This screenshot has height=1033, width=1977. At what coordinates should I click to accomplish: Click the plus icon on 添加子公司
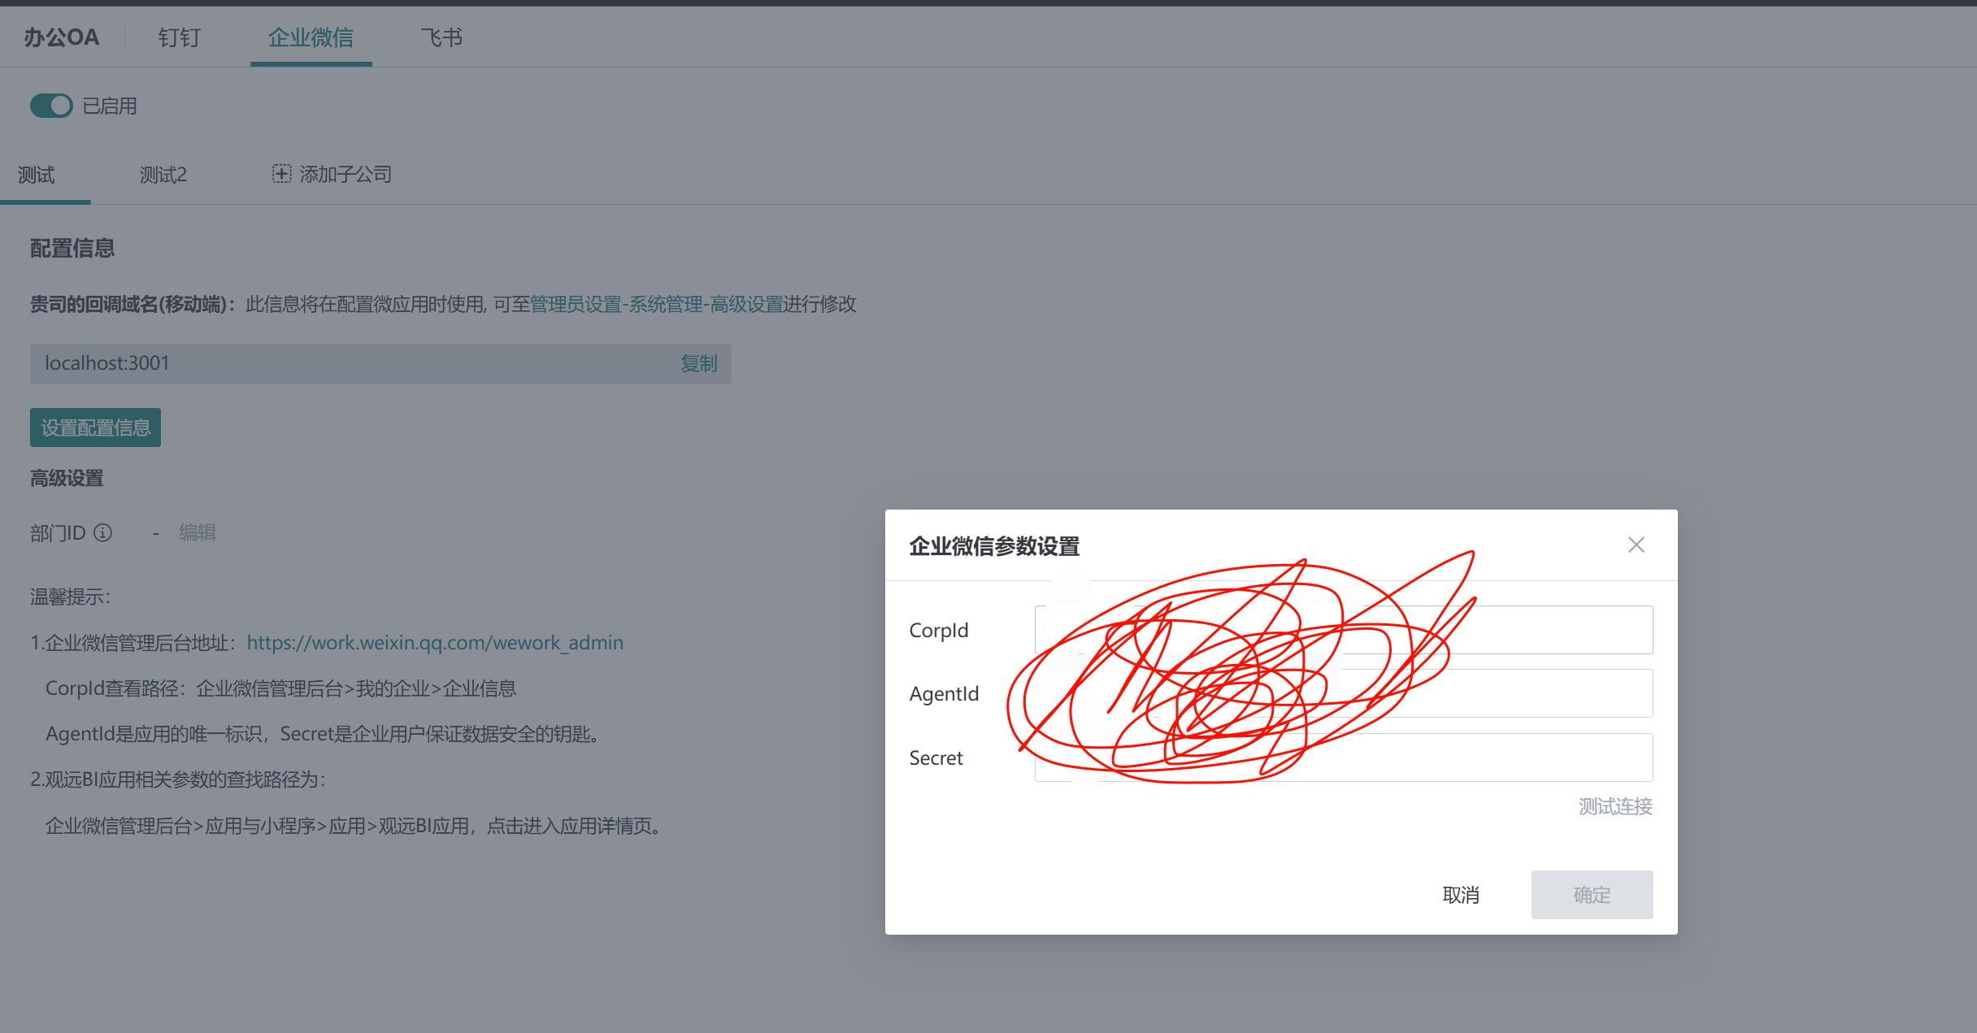(x=280, y=173)
